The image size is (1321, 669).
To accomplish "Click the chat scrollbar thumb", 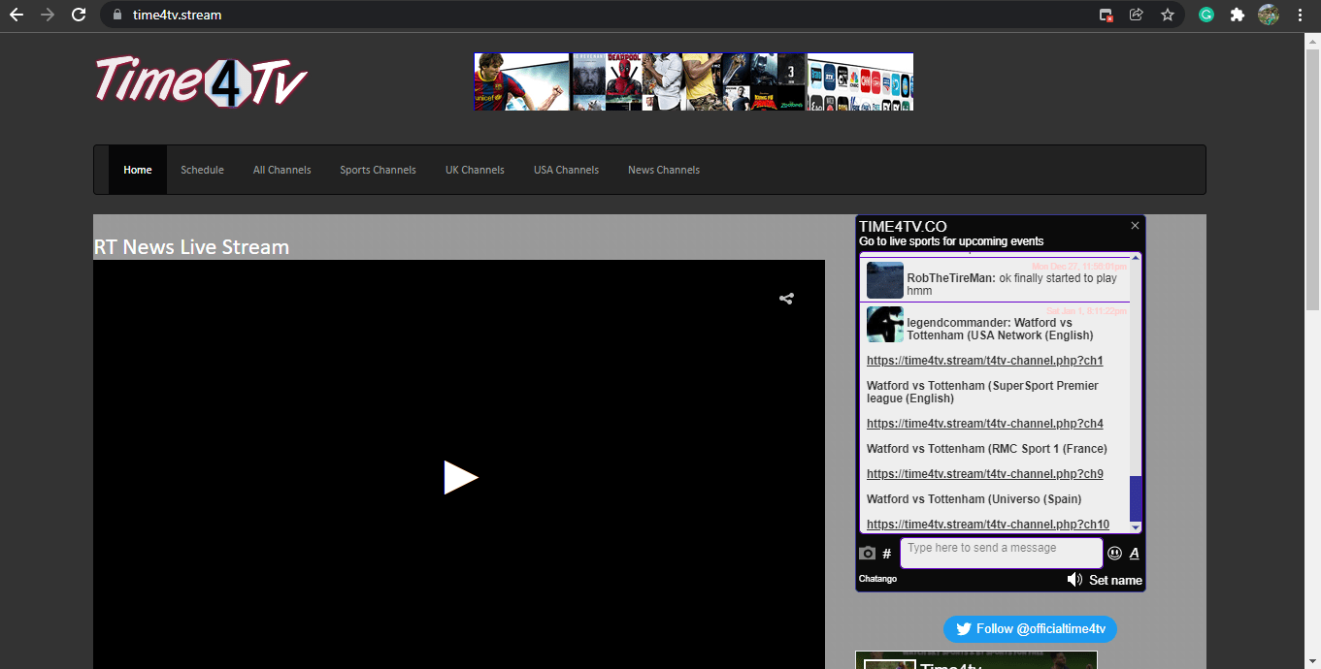I will (1136, 499).
